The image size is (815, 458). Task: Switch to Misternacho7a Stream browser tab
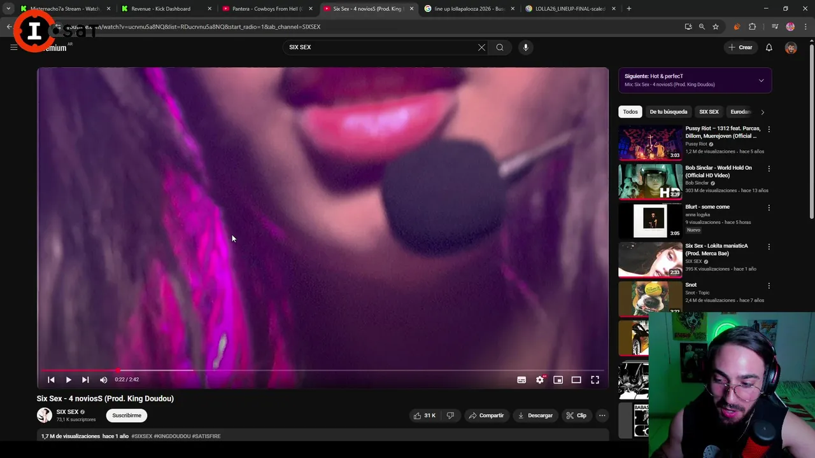click(x=66, y=9)
